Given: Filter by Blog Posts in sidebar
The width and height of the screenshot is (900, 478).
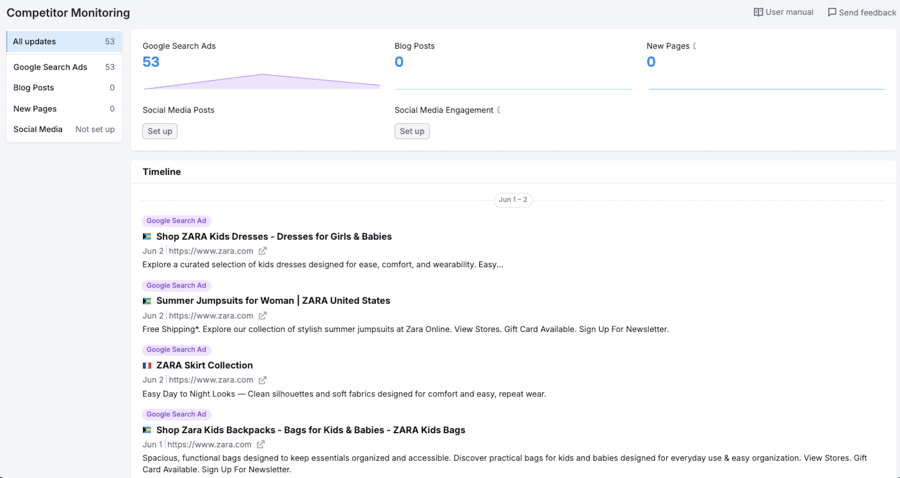Looking at the screenshot, I should 64,88.
